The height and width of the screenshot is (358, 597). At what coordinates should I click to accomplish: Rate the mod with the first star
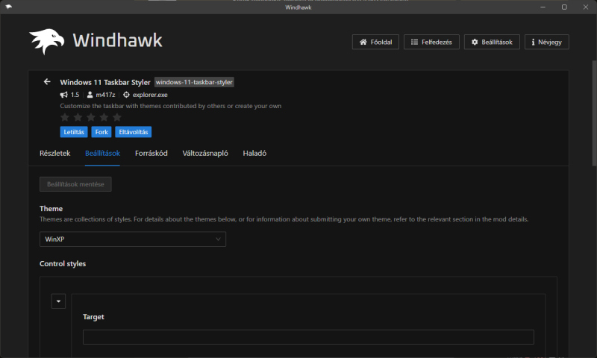click(65, 117)
